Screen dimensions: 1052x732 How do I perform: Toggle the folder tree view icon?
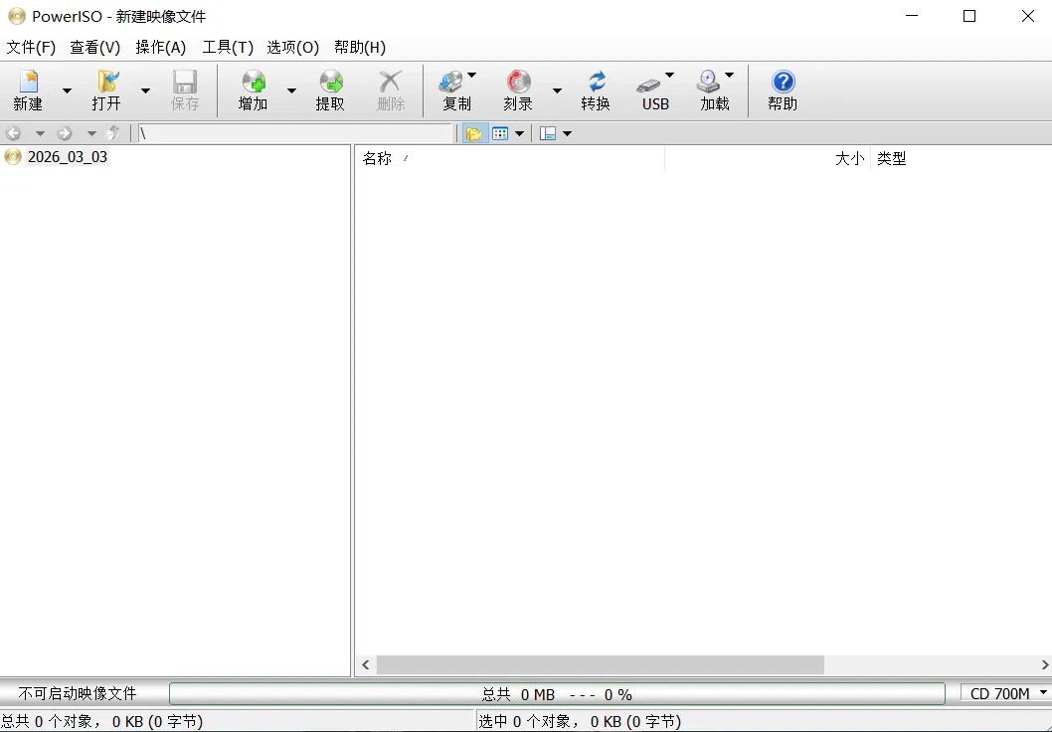(x=474, y=133)
